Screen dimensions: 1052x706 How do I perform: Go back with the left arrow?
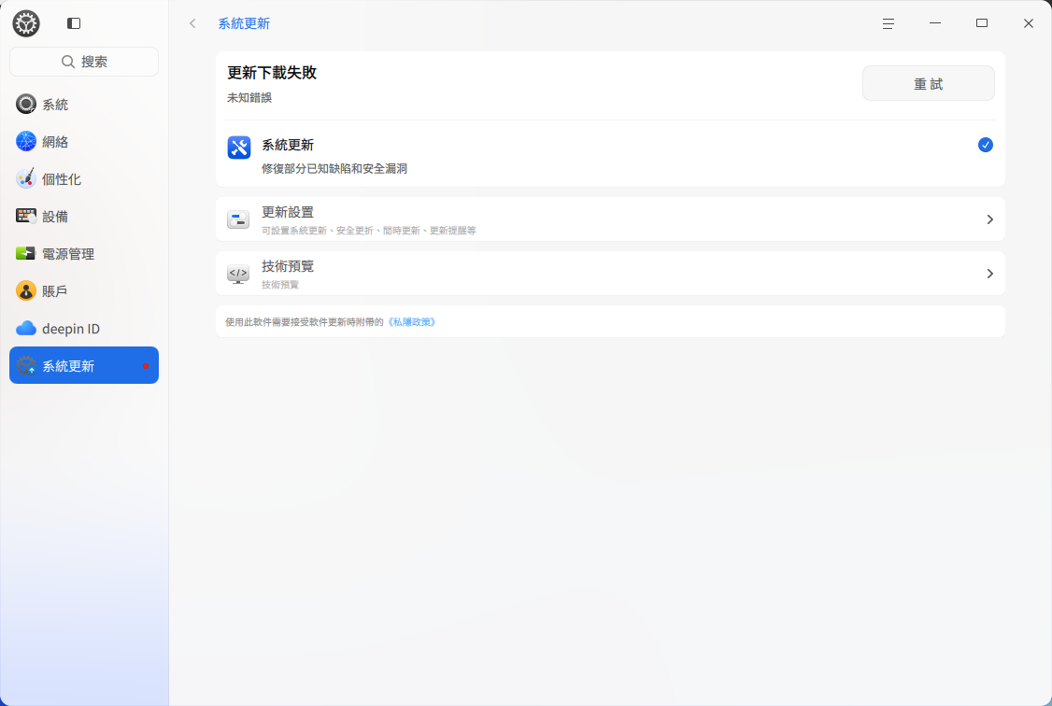pyautogui.click(x=192, y=23)
